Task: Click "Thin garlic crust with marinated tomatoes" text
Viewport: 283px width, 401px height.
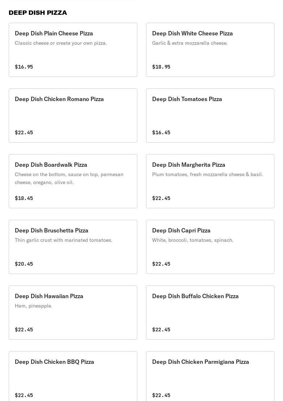Action: coord(63,240)
